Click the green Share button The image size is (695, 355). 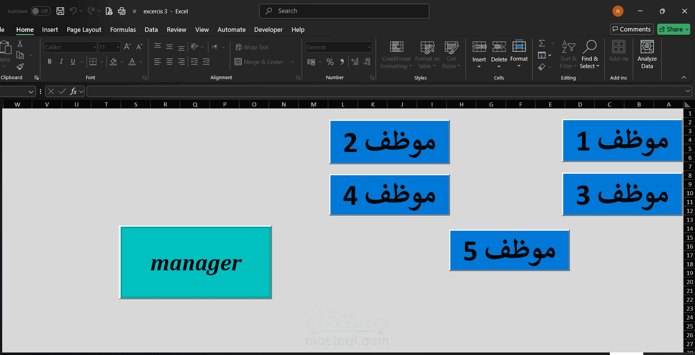coord(674,29)
